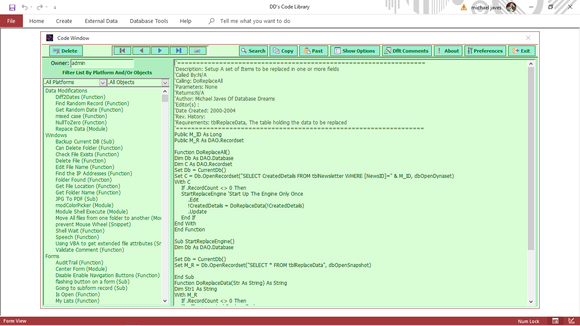
Task: Select Find the IP Addresses (Function)
Action: (94, 174)
